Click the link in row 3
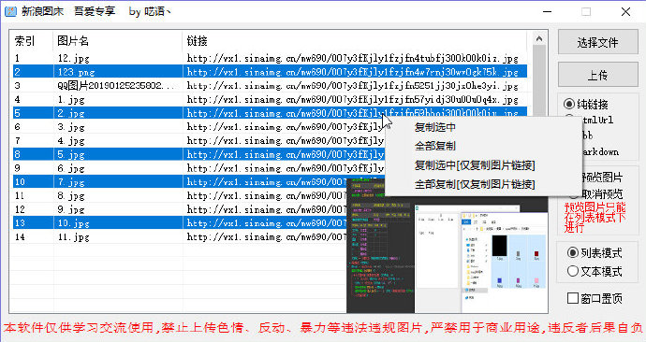 coord(352,86)
